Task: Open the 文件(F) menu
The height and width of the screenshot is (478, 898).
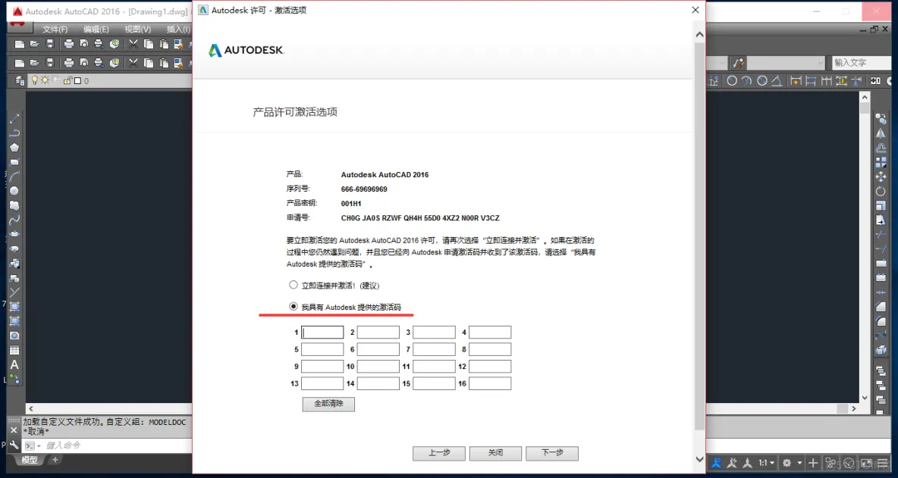Action: click(55, 29)
